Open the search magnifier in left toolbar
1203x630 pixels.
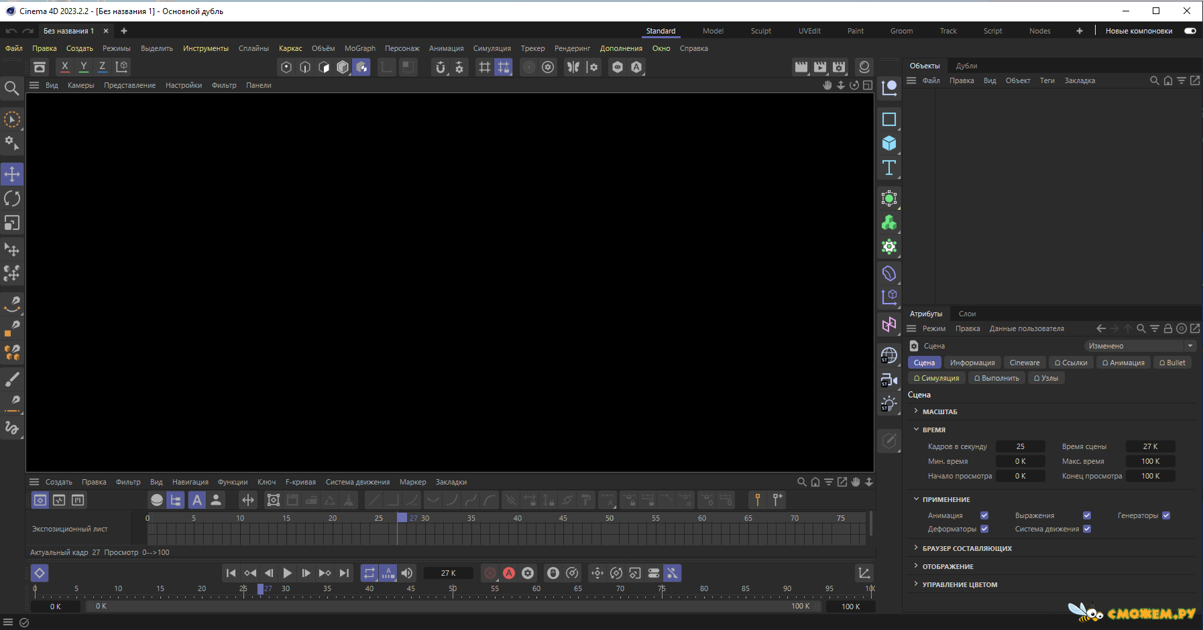(x=11, y=88)
